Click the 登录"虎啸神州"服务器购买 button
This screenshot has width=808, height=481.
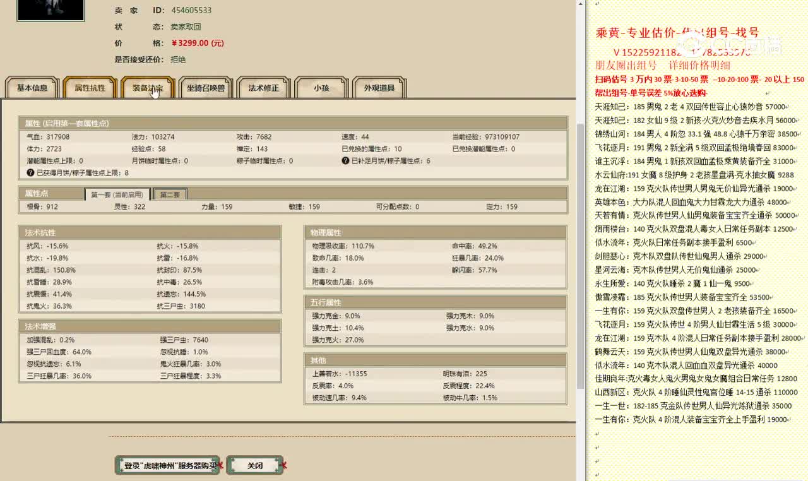167,465
